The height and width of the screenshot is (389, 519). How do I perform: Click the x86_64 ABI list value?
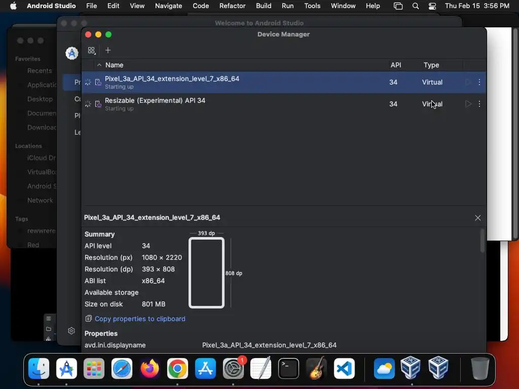click(153, 281)
